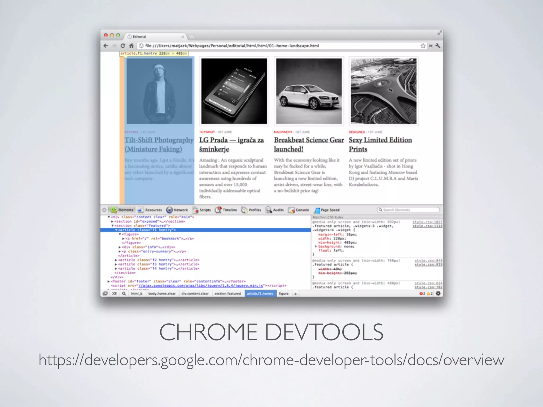Click the Search Elements field
The height and width of the screenshot is (407, 543).
(x=408, y=210)
